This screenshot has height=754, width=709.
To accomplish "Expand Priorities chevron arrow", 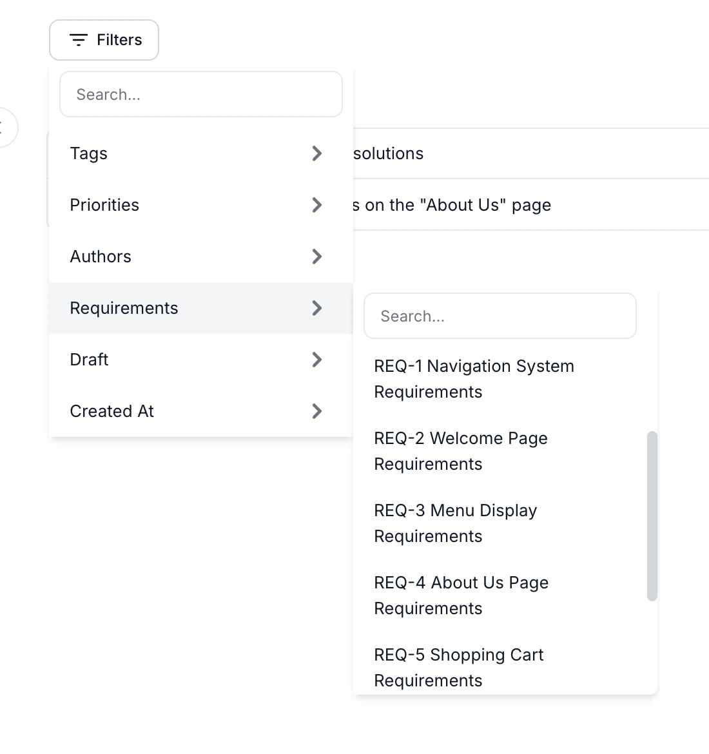I will 316,205.
